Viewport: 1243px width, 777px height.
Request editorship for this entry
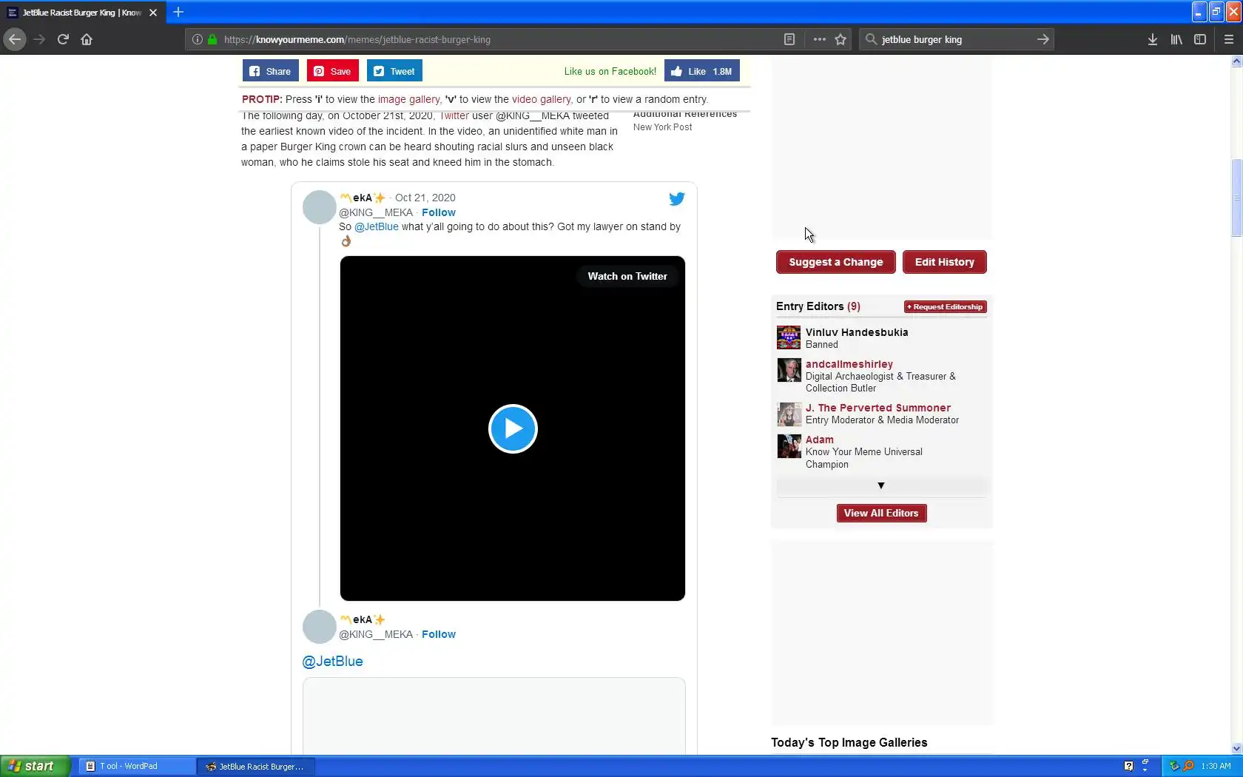945,306
